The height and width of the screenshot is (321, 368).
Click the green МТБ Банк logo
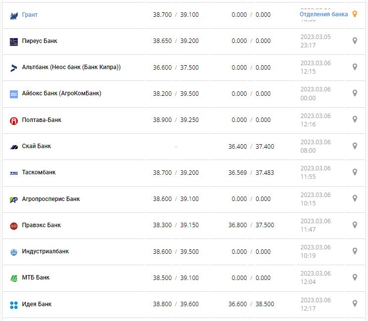pyautogui.click(x=14, y=279)
